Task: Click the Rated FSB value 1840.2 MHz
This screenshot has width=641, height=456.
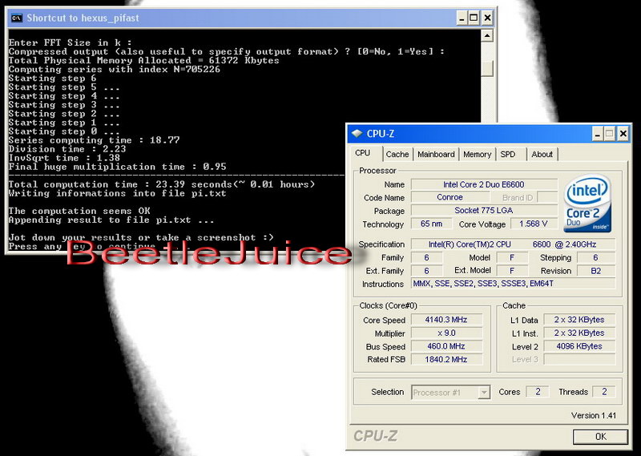Action: [x=446, y=360]
